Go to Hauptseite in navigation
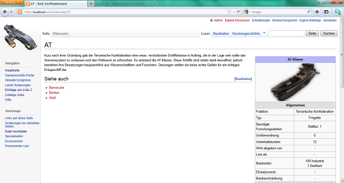The width and height of the screenshot is (344, 183). point(12,70)
